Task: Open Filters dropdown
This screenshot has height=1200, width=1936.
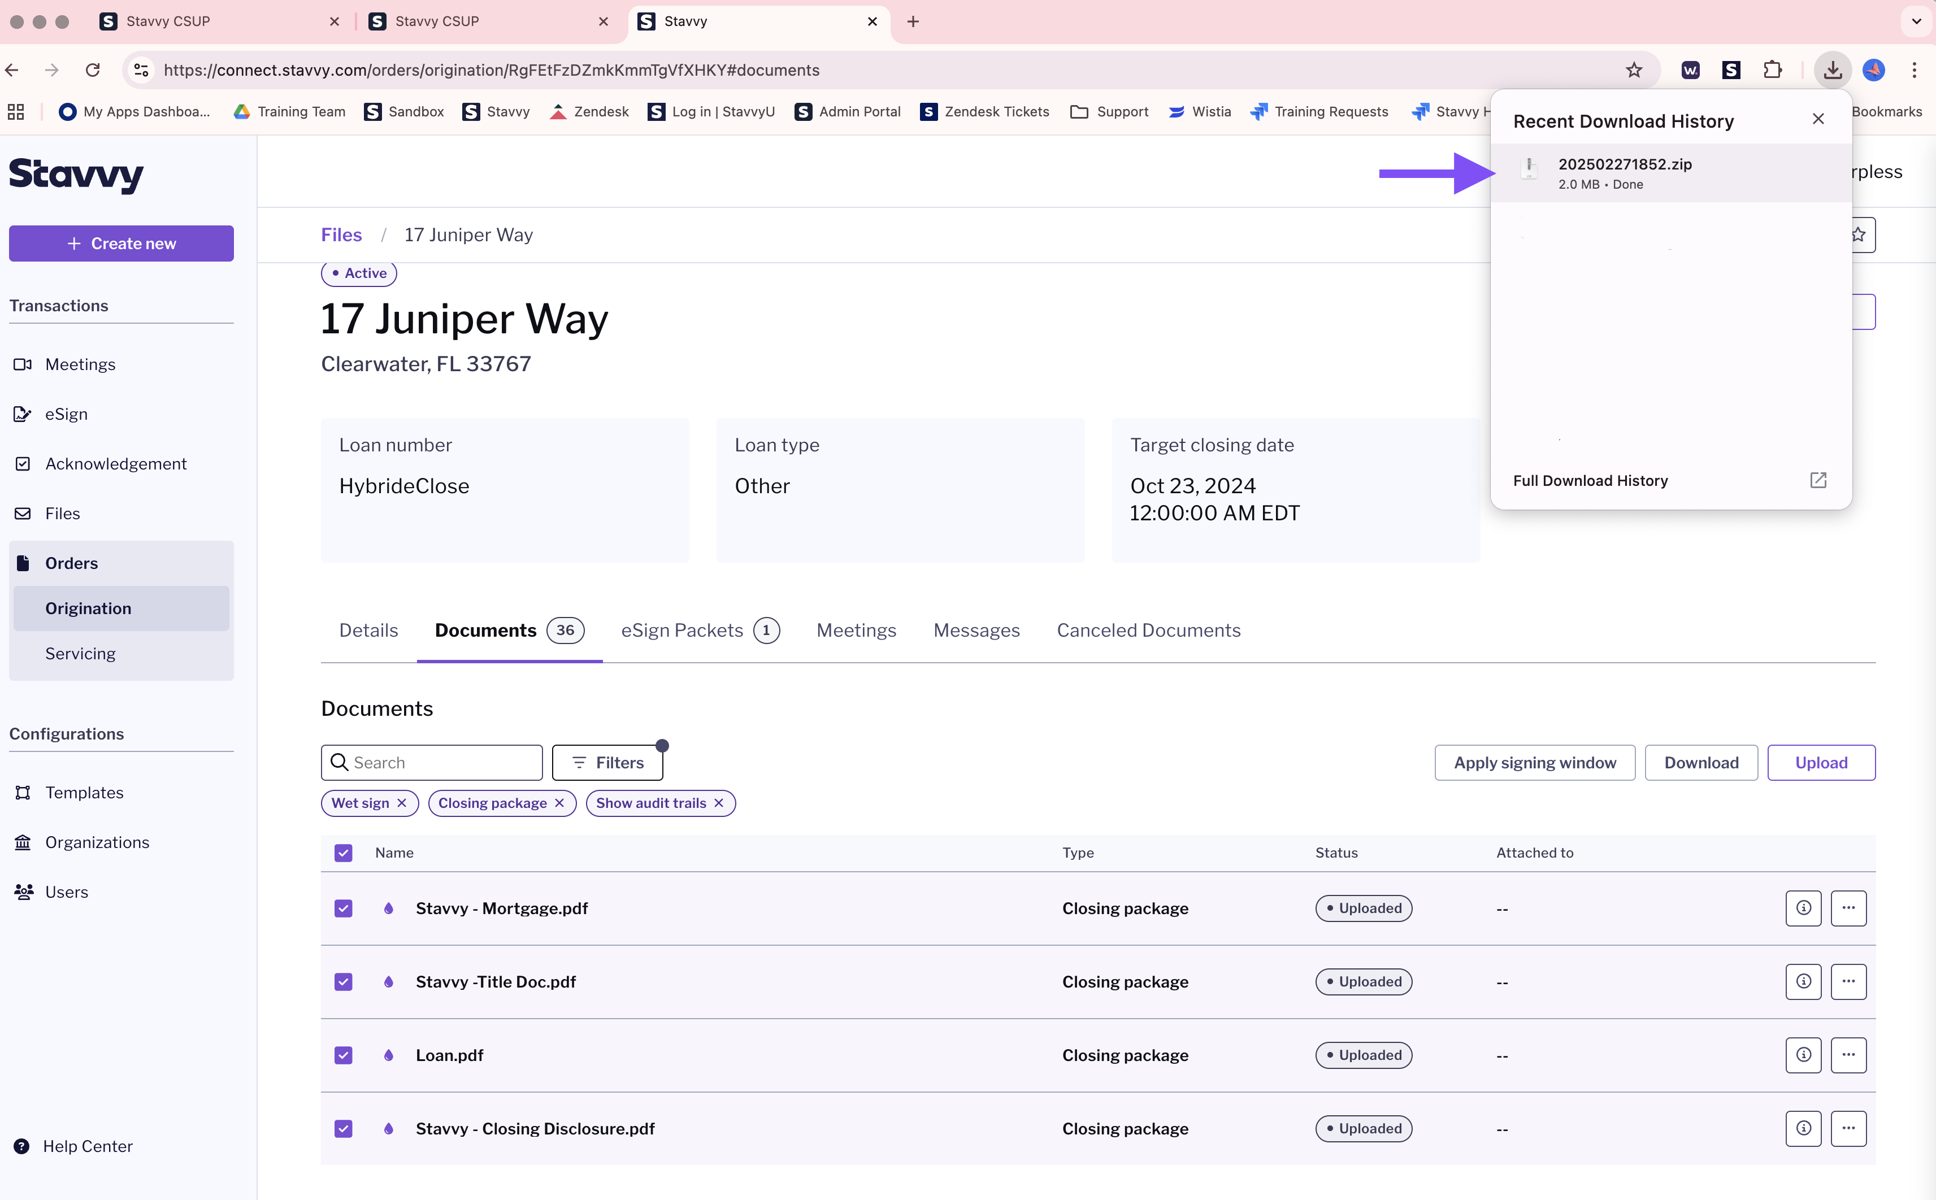Action: 607,763
